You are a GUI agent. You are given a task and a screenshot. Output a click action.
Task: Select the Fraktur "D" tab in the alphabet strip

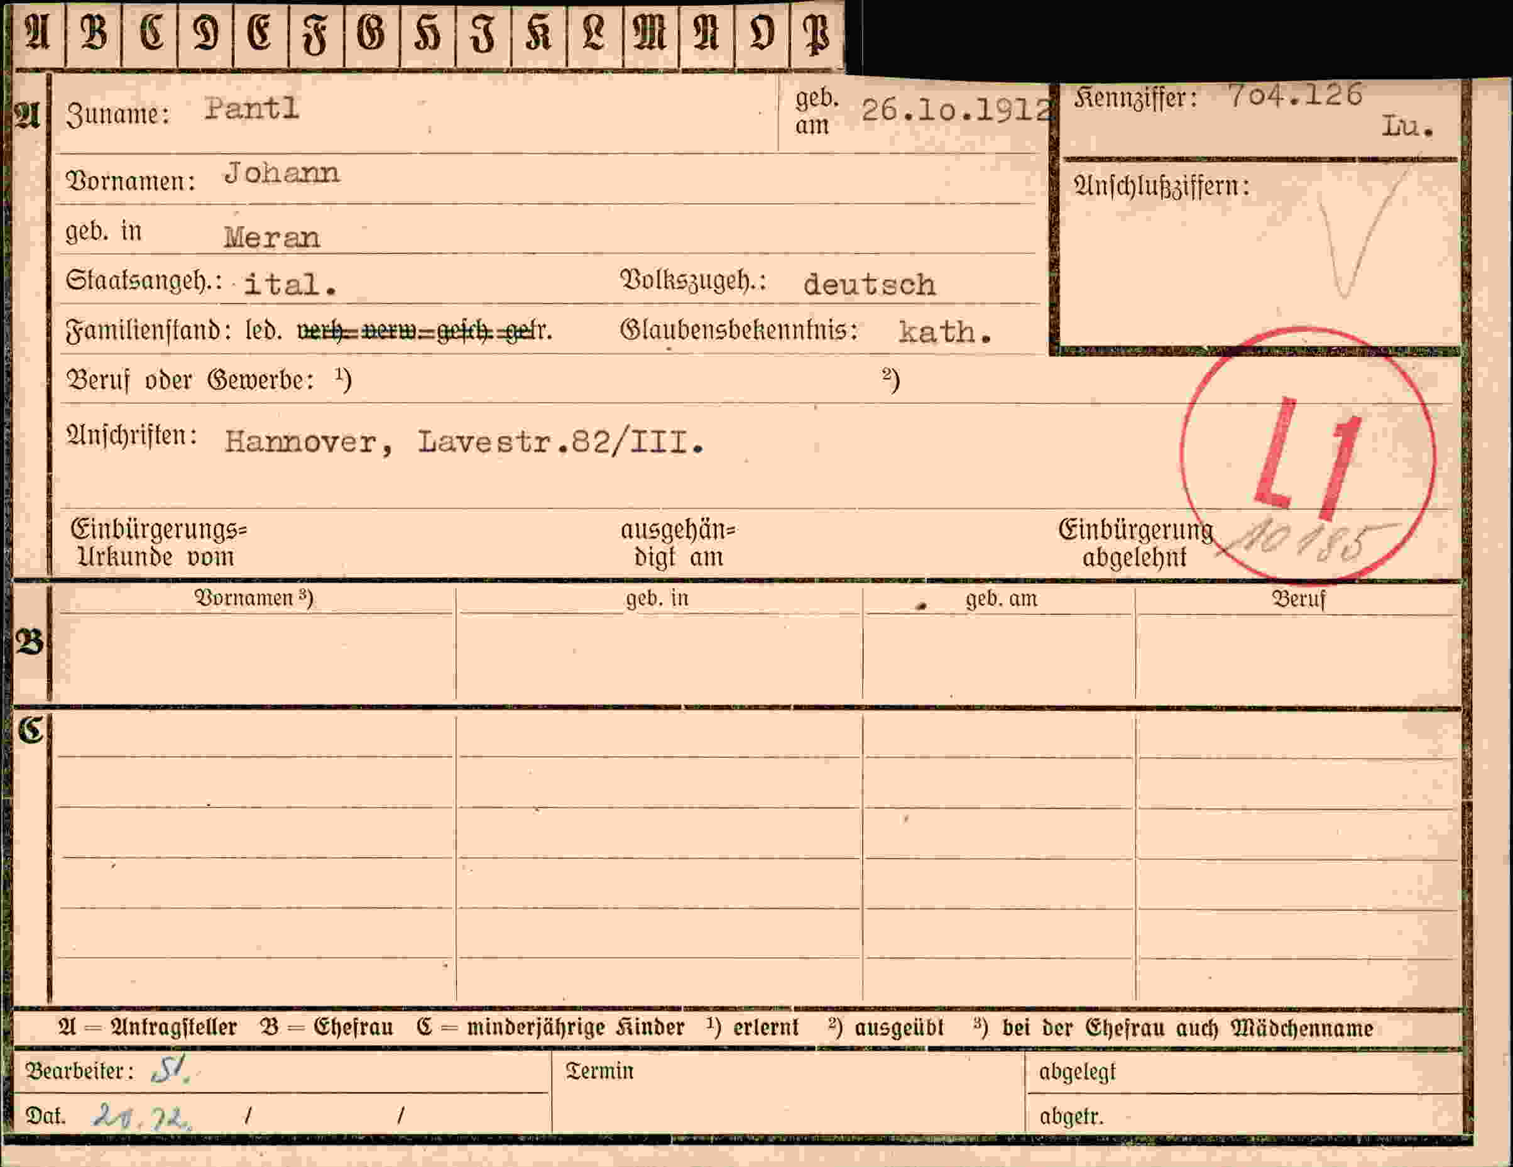pyautogui.click(x=205, y=33)
